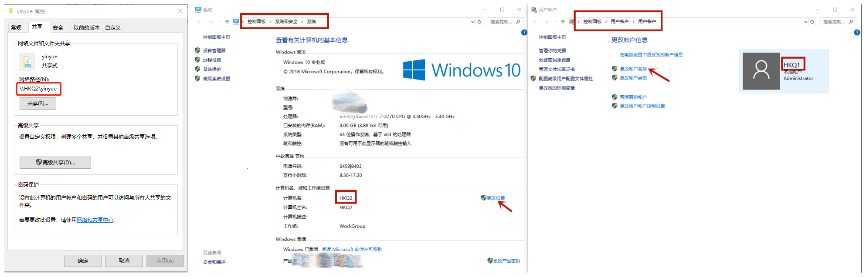The height and width of the screenshot is (277, 866).
Task: Open 阅读 Microsoft 软件许可条款 link
Action: 352,250
